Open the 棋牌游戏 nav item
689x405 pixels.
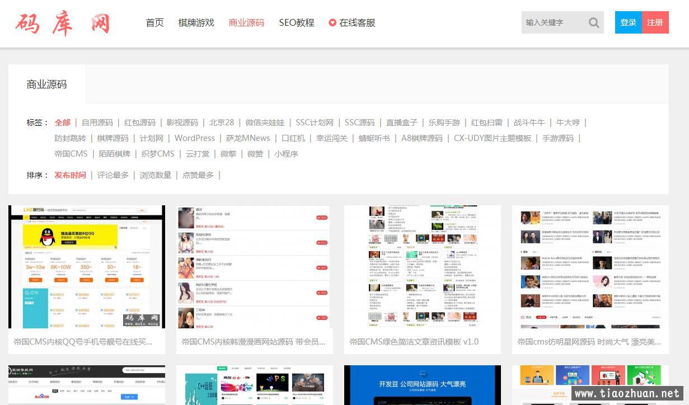[196, 23]
